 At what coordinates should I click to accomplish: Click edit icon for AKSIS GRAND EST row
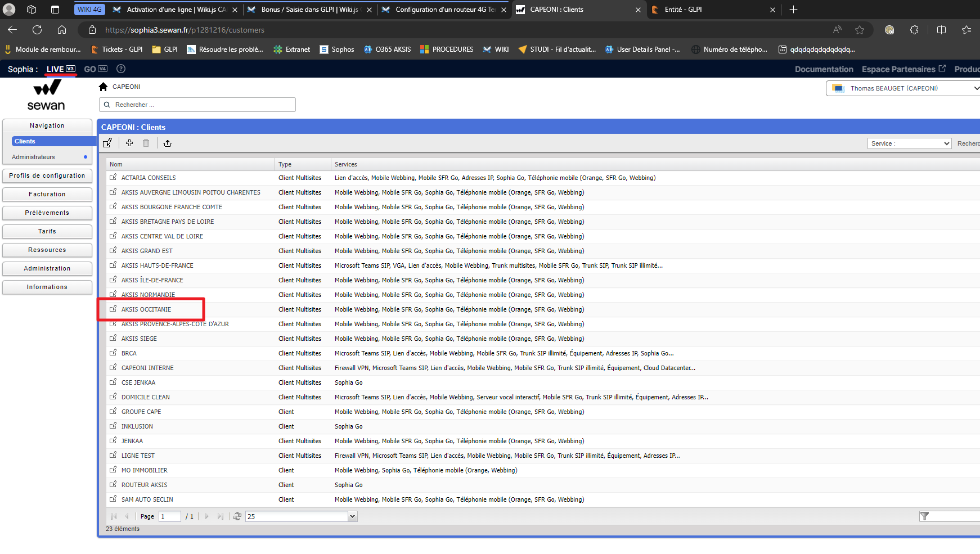(113, 250)
